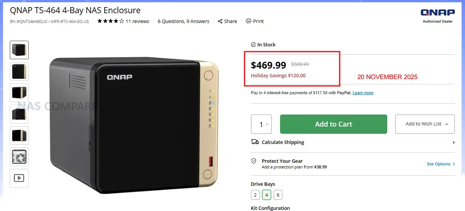Screen dimensions: 465x211
Task: Click the Protect Your Gear shield icon
Action: pos(254,161)
